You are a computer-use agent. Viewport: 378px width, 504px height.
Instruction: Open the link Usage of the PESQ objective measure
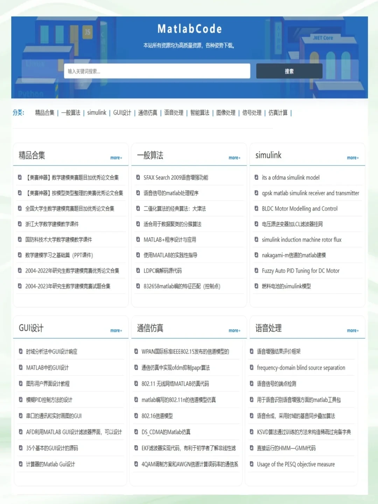(x=296, y=464)
